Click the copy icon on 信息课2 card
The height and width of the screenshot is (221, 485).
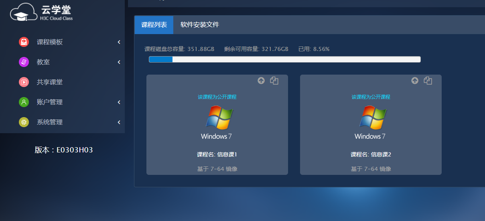(428, 81)
